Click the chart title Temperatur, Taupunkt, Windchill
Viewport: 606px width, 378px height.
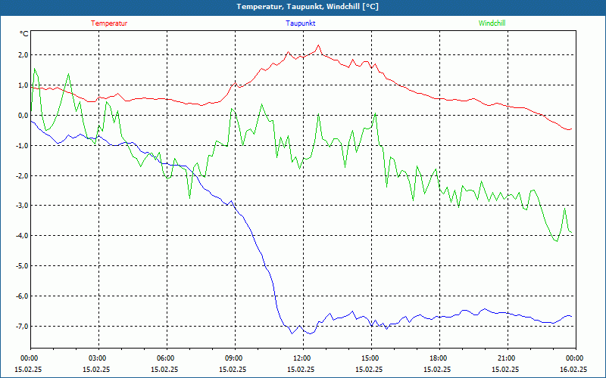click(x=308, y=7)
